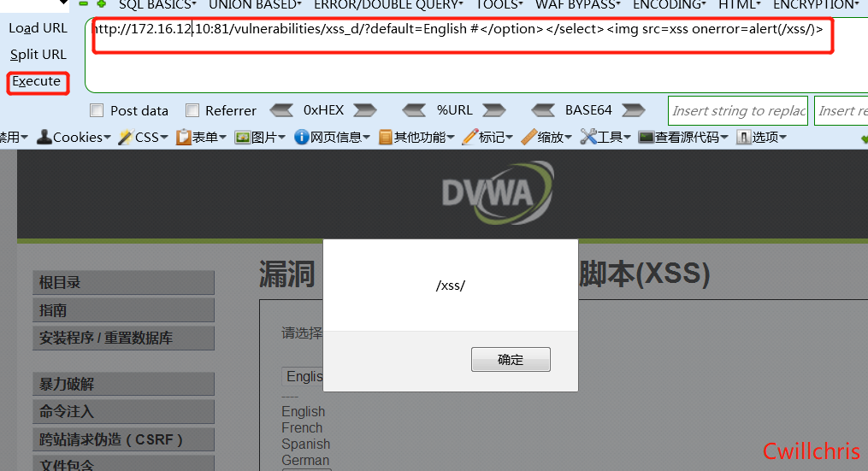Screen dimensions: 868x471
Task: Click the right arrow after %URL
Action: coord(493,110)
